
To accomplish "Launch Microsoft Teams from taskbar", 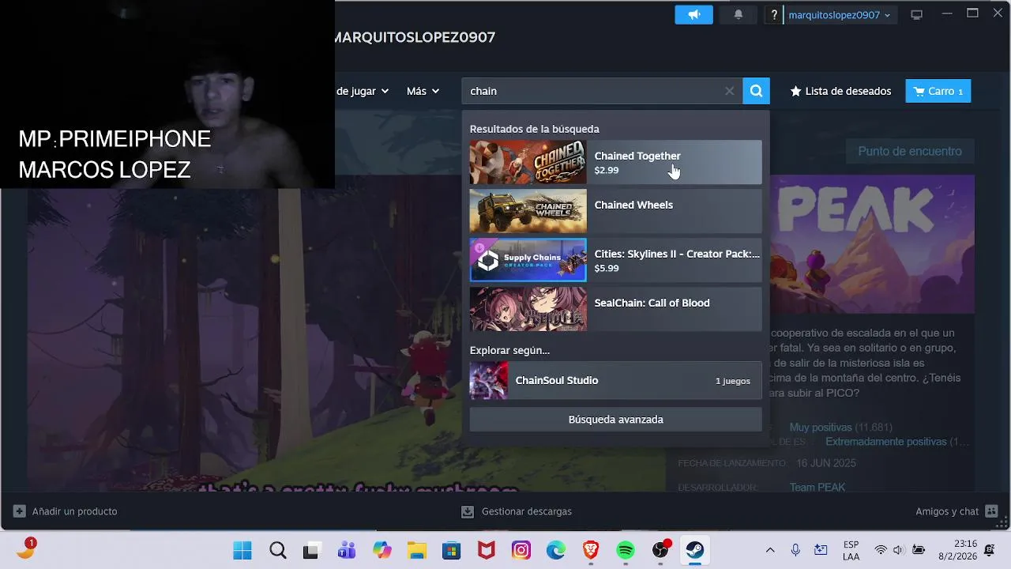I will (x=347, y=550).
